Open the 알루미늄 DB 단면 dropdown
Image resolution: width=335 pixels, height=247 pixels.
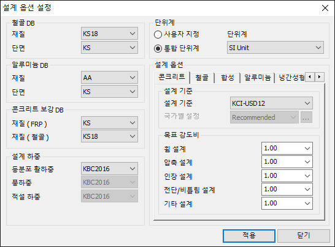[x=109, y=92]
